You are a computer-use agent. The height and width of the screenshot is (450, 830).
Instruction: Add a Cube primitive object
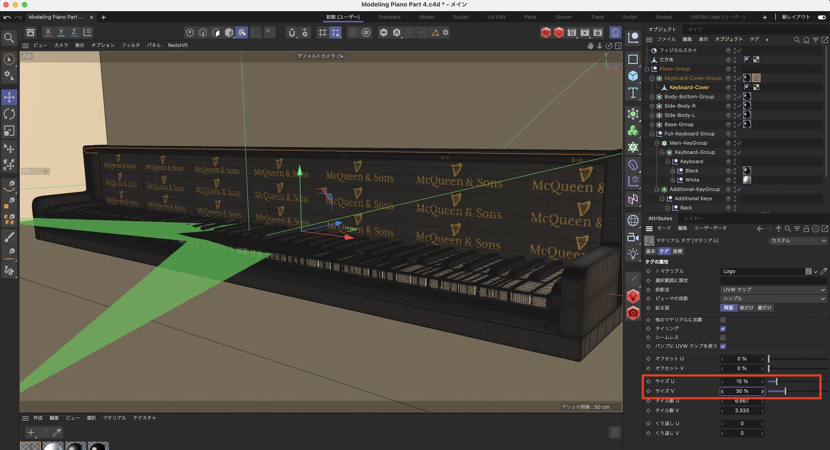click(633, 76)
